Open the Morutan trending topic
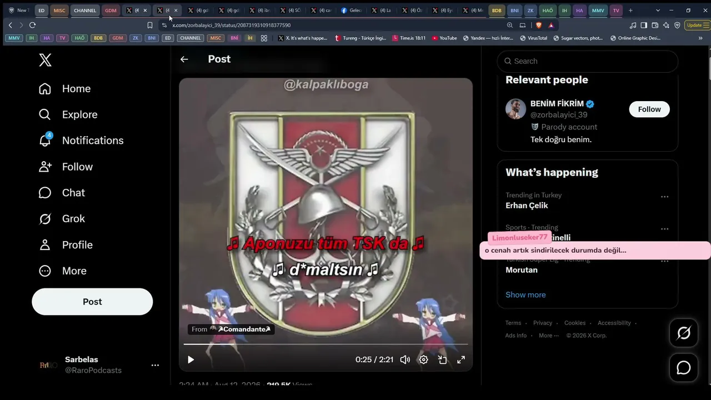This screenshot has width=711, height=400. click(x=522, y=270)
